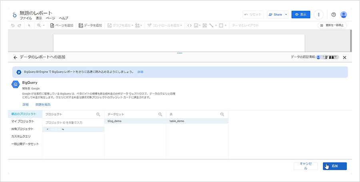Click the help question mark icon
Viewport: 360px width, 182px height.
tap(334, 14)
